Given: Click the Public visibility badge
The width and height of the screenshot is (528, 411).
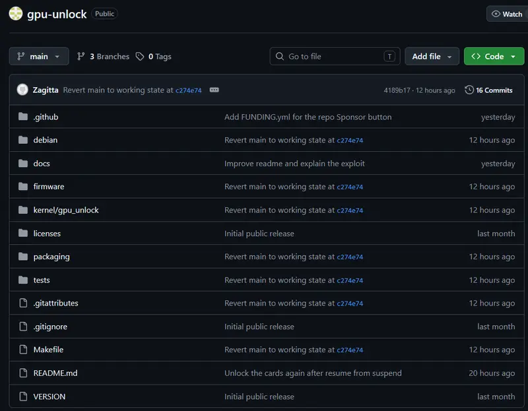Looking at the screenshot, I should click(x=104, y=13).
